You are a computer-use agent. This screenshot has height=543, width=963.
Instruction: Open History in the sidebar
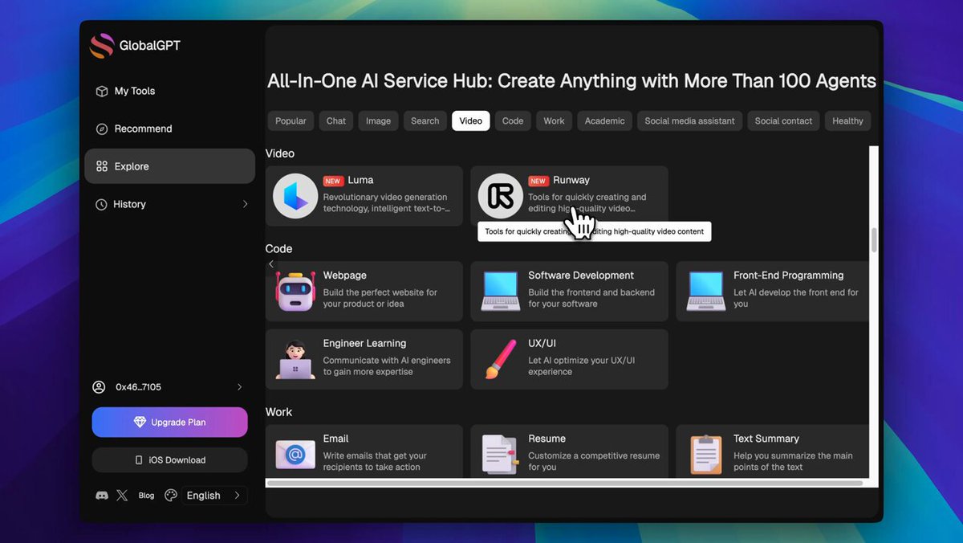pyautogui.click(x=169, y=205)
